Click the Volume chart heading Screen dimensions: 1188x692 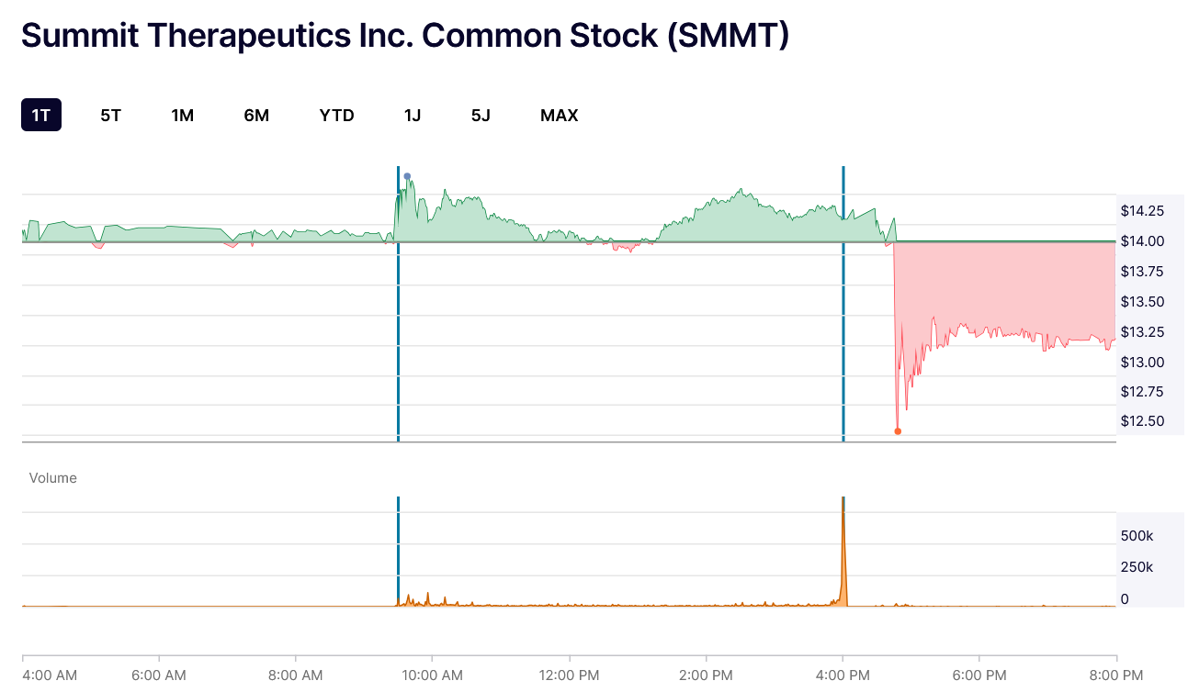(x=53, y=478)
